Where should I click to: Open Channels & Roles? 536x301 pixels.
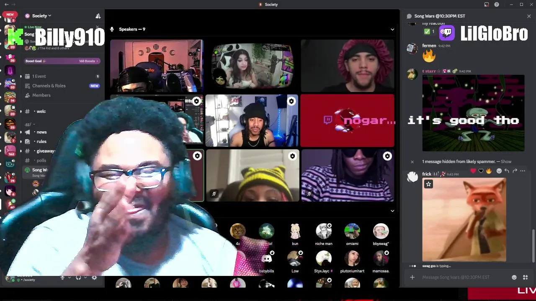49,86
